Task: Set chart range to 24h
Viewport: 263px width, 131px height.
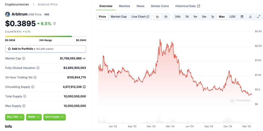Action: [178, 17]
